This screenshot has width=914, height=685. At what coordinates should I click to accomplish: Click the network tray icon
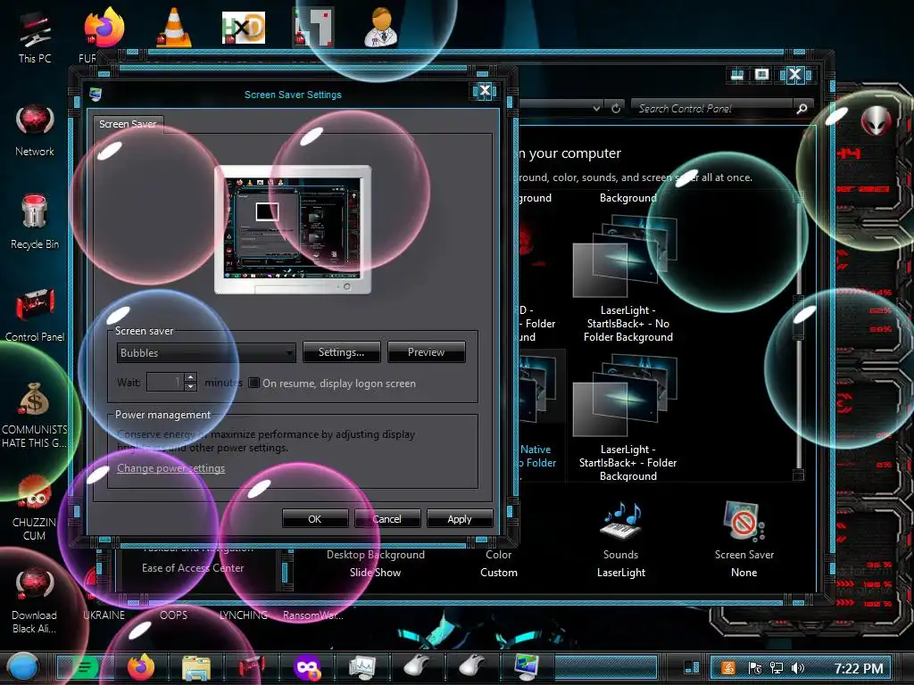[x=777, y=668]
